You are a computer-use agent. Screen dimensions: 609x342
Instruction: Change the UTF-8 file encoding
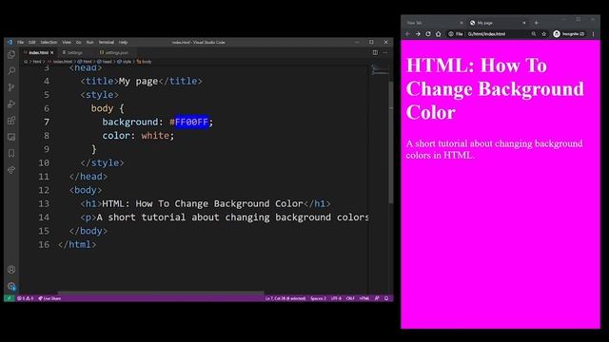336,298
